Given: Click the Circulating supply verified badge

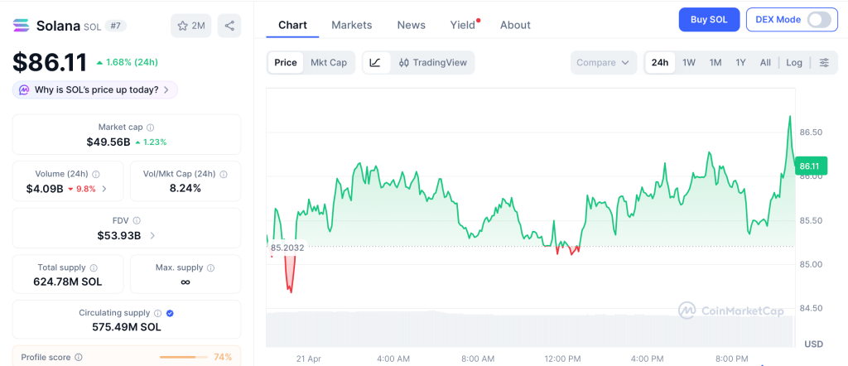Looking at the screenshot, I should (x=170, y=313).
